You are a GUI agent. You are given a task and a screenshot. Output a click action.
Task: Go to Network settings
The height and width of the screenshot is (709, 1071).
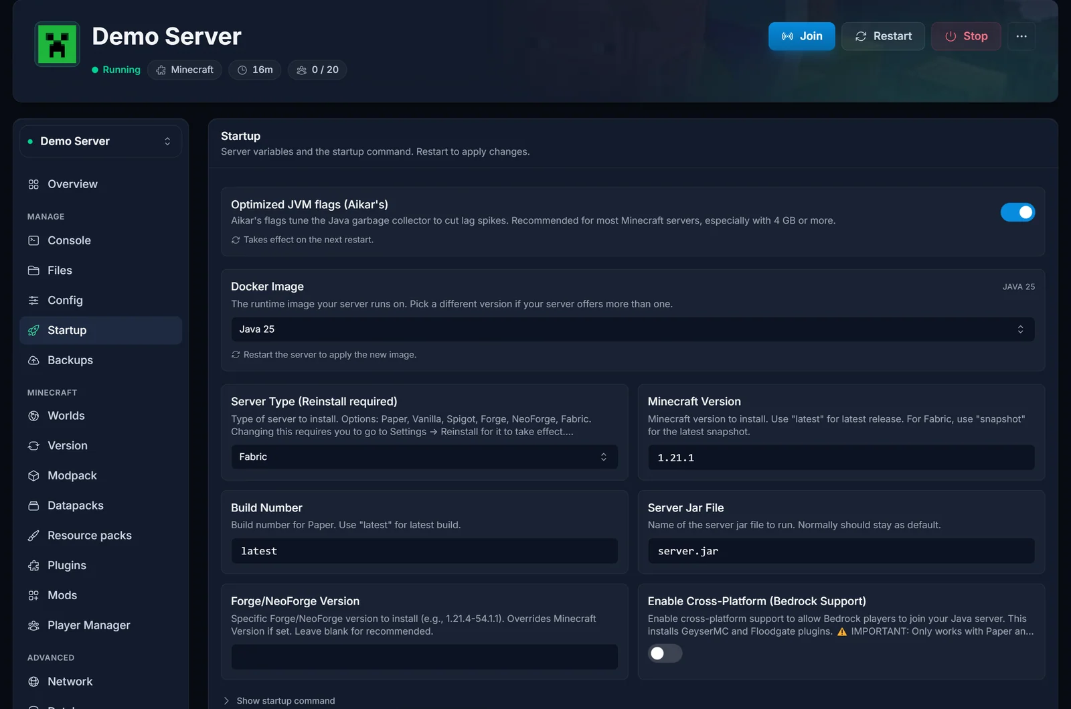(x=100, y=682)
